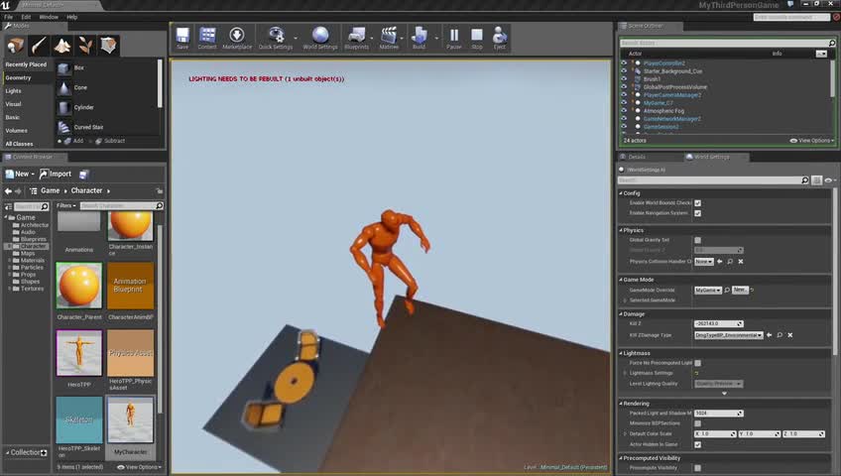This screenshot has height=476, width=841.
Task: Click Import button in Content Browser
Action: (x=56, y=175)
